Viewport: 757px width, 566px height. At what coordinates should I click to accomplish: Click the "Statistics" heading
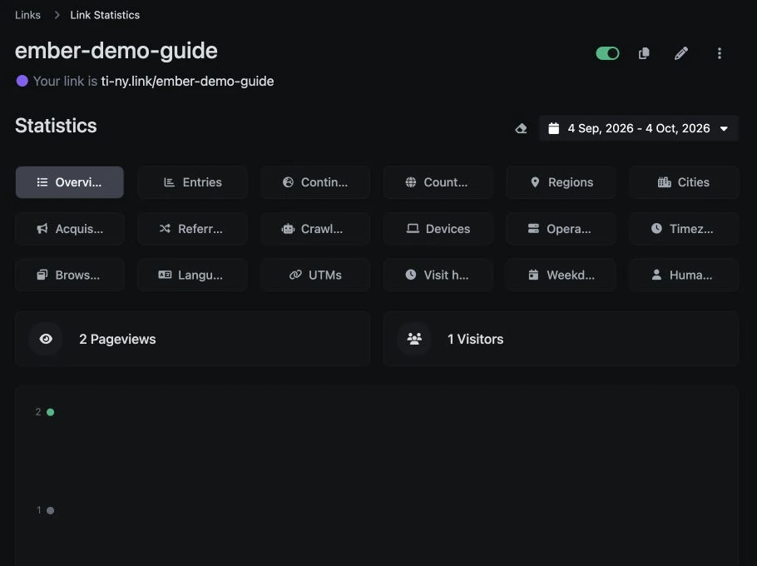pos(56,126)
